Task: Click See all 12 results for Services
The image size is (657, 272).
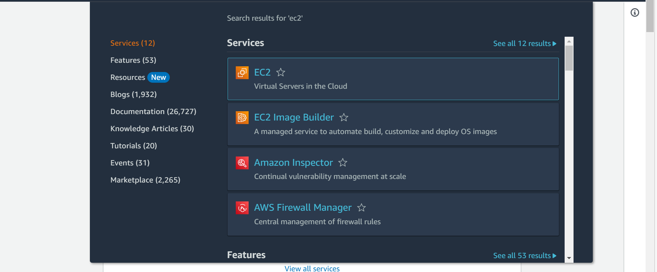Action: pos(525,43)
